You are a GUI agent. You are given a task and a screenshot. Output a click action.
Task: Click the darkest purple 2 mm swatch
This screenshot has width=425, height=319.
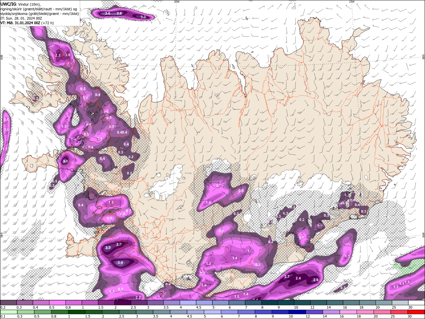(123, 303)
